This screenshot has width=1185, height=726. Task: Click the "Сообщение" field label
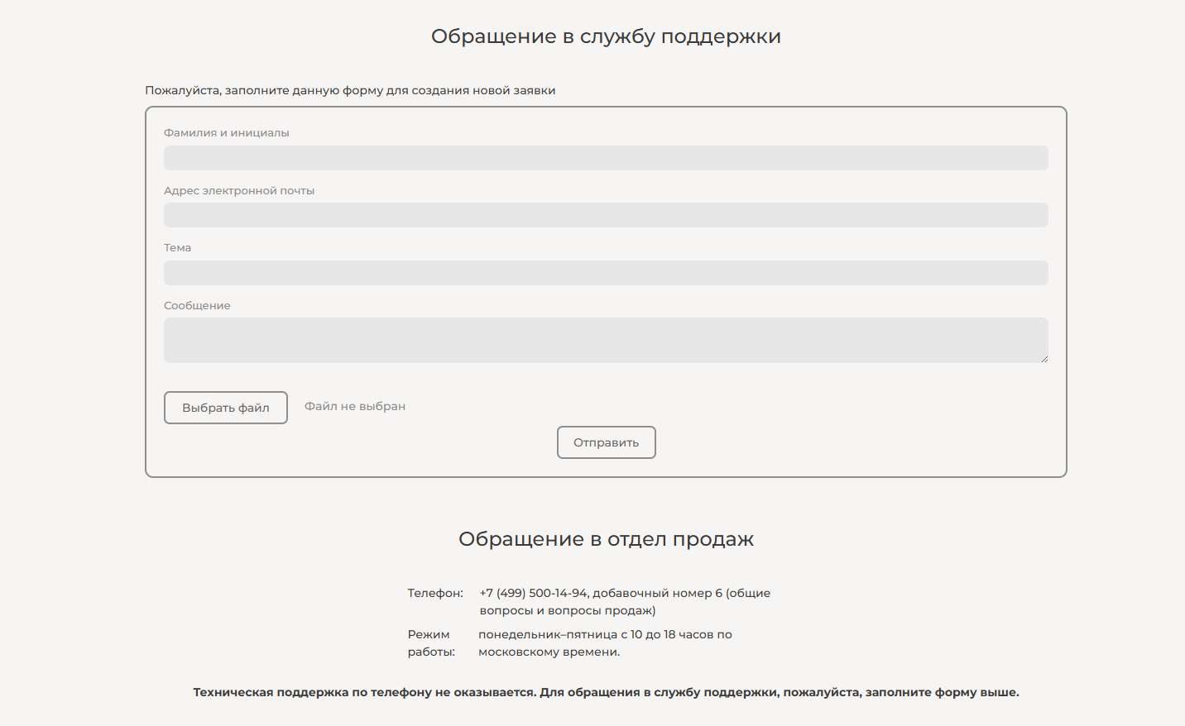tap(197, 304)
